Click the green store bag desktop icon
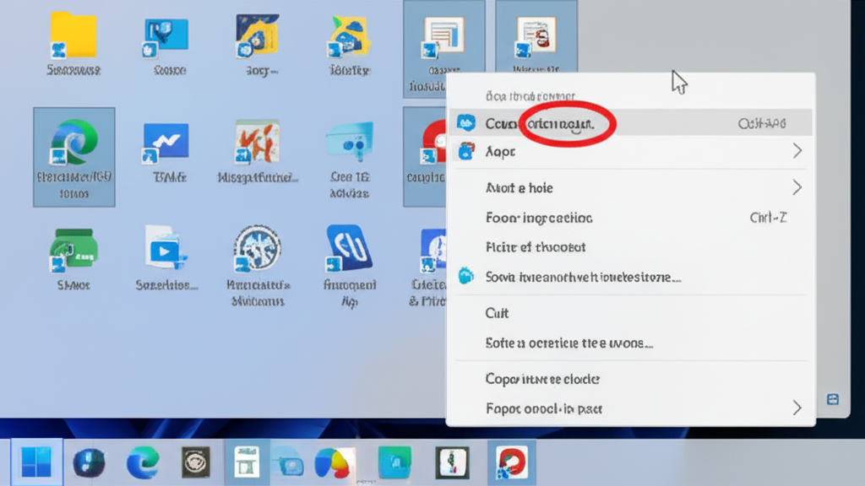Viewport: 865px width, 486px height. [x=73, y=248]
